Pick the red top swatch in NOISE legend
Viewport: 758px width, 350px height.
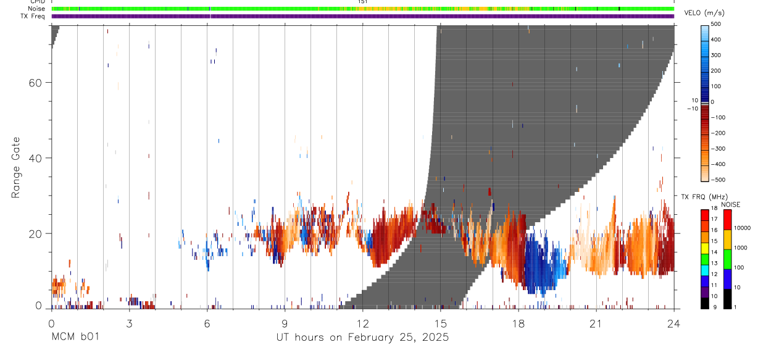727,220
